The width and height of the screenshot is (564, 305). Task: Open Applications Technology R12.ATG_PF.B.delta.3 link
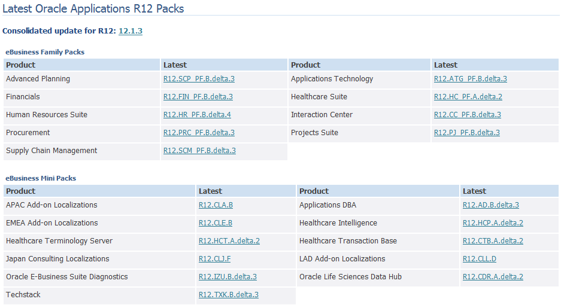(470, 79)
